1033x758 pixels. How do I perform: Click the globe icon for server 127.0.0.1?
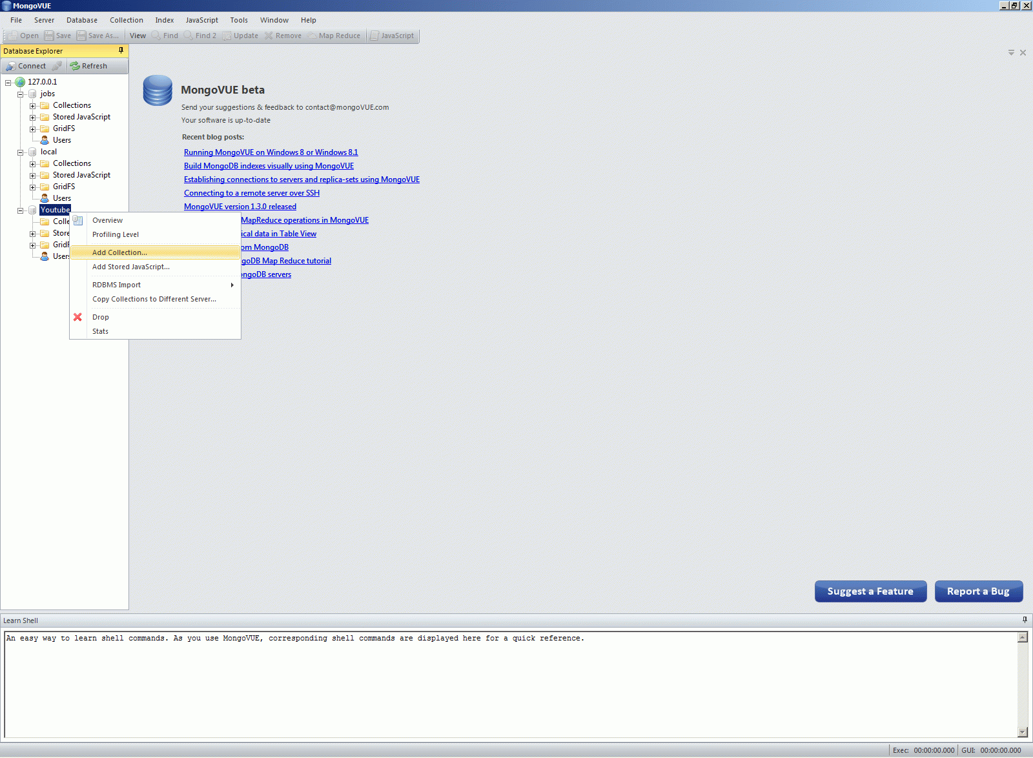point(20,82)
